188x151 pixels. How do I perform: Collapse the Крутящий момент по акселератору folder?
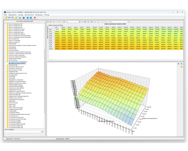click(6, 62)
